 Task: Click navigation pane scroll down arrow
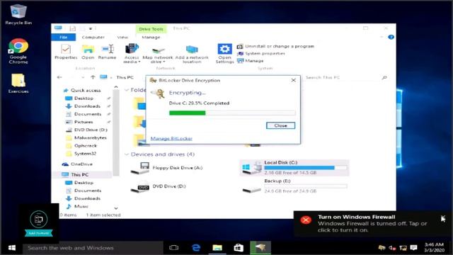pyautogui.click(x=116, y=208)
